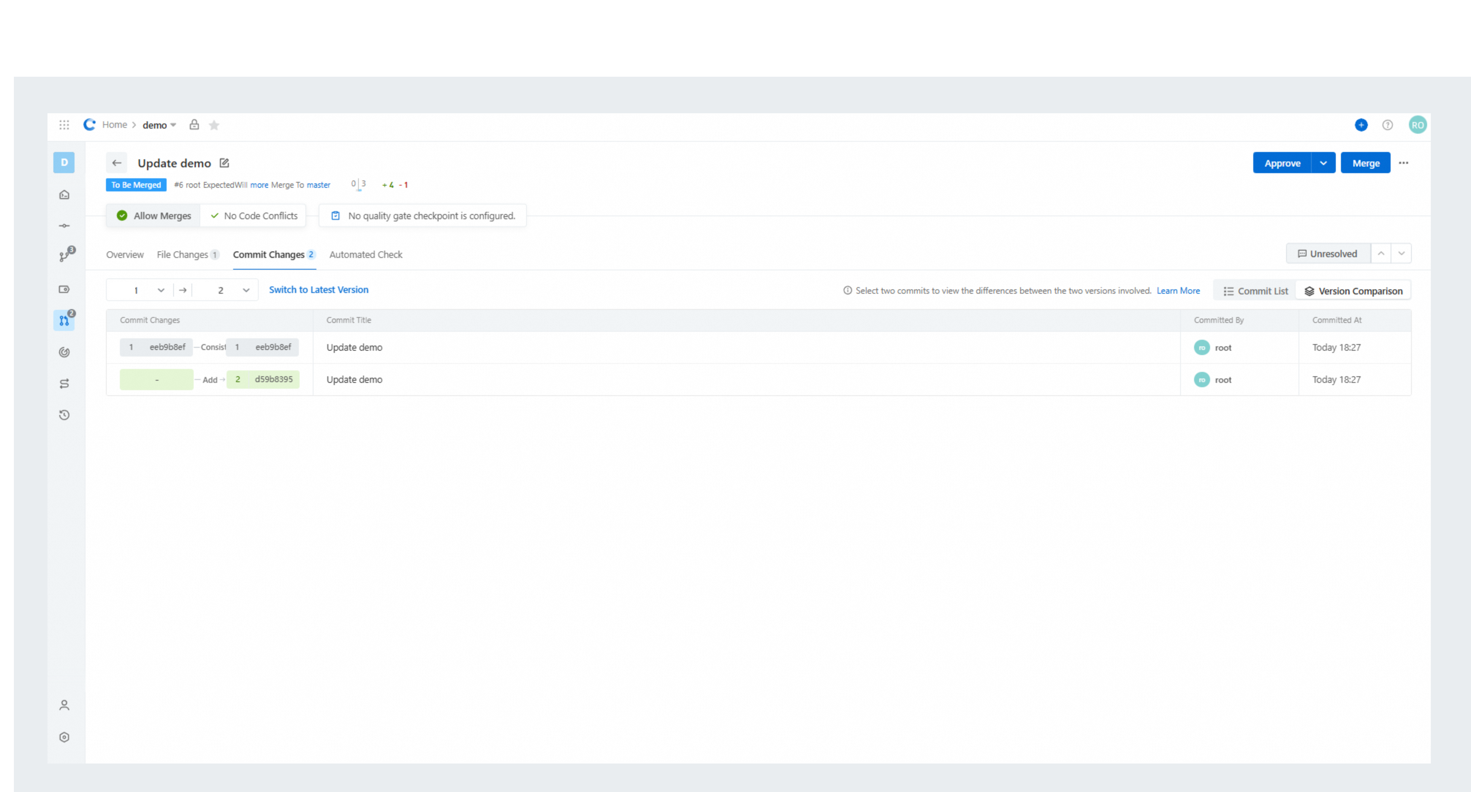Viewport: 1471px width, 792px height.
Task: Go back using the left arrow button
Action: (x=117, y=163)
